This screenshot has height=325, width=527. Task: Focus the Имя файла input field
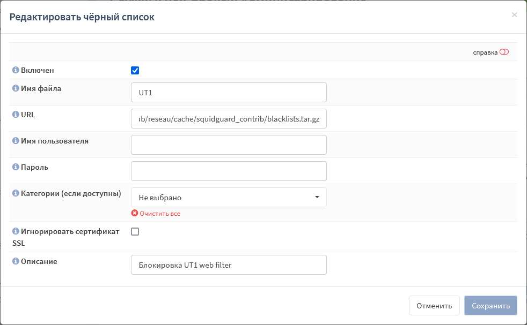pyautogui.click(x=229, y=93)
